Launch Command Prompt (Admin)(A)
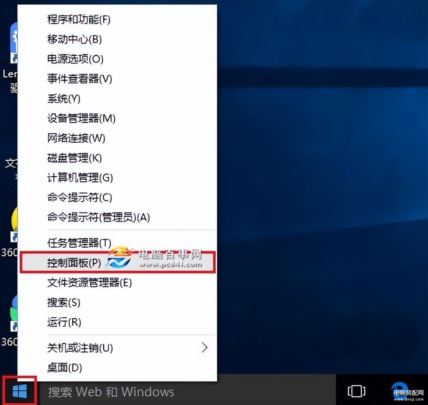The height and width of the screenshot is (405, 428). (x=117, y=217)
